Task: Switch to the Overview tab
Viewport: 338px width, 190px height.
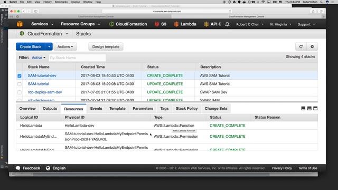Action: pyautogui.click(x=27, y=109)
